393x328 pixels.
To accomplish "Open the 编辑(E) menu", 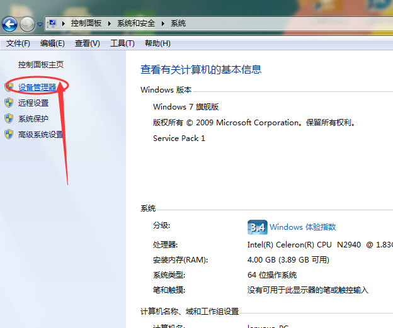I will tap(52, 43).
